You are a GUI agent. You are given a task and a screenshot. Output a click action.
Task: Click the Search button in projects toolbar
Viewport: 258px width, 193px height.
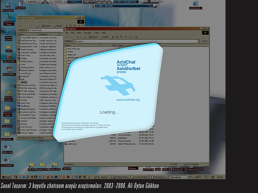click(x=93, y=37)
